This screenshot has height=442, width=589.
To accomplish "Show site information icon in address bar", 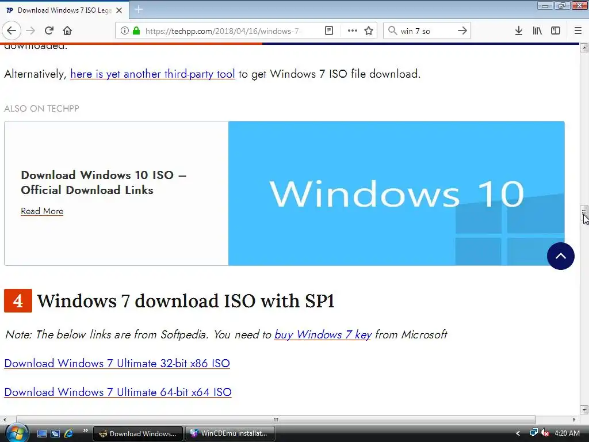I will [125, 31].
